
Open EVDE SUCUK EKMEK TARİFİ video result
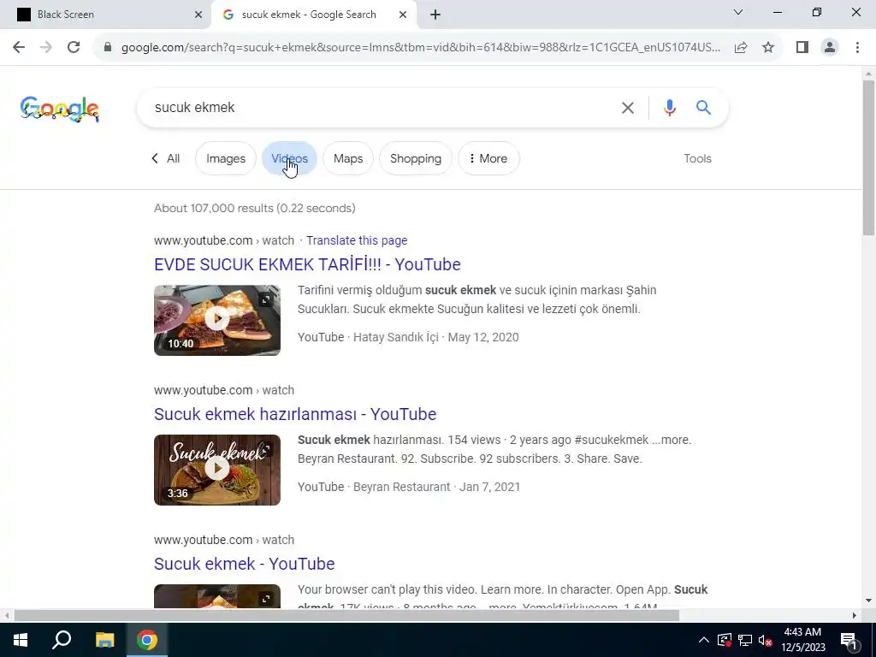coord(307,264)
